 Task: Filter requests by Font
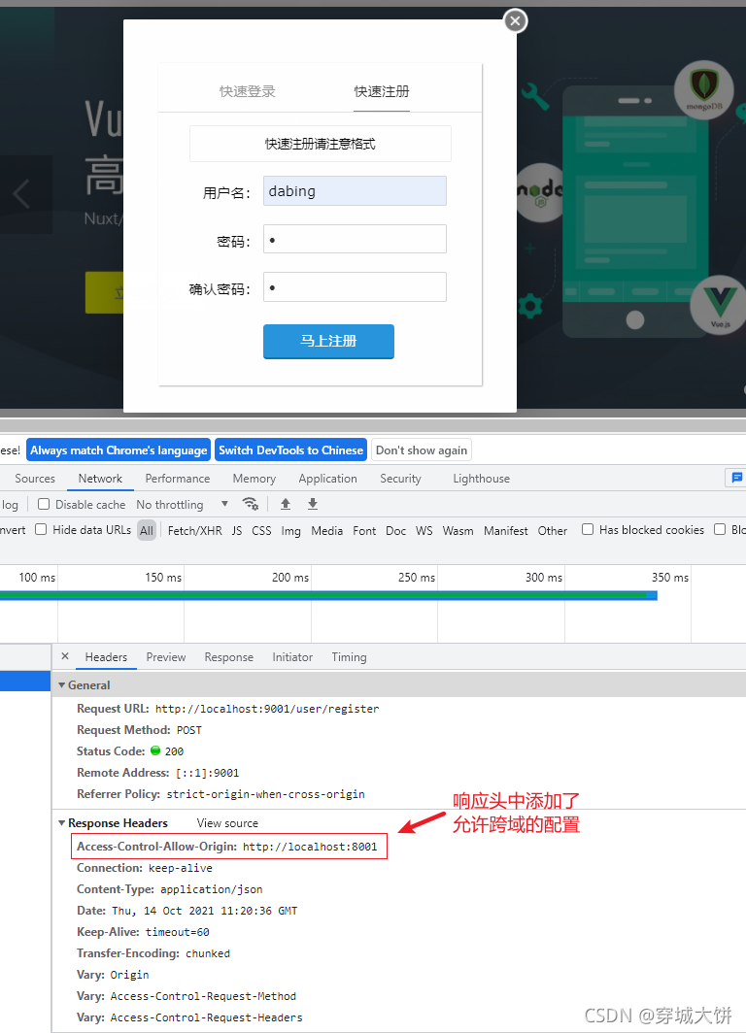tap(364, 530)
